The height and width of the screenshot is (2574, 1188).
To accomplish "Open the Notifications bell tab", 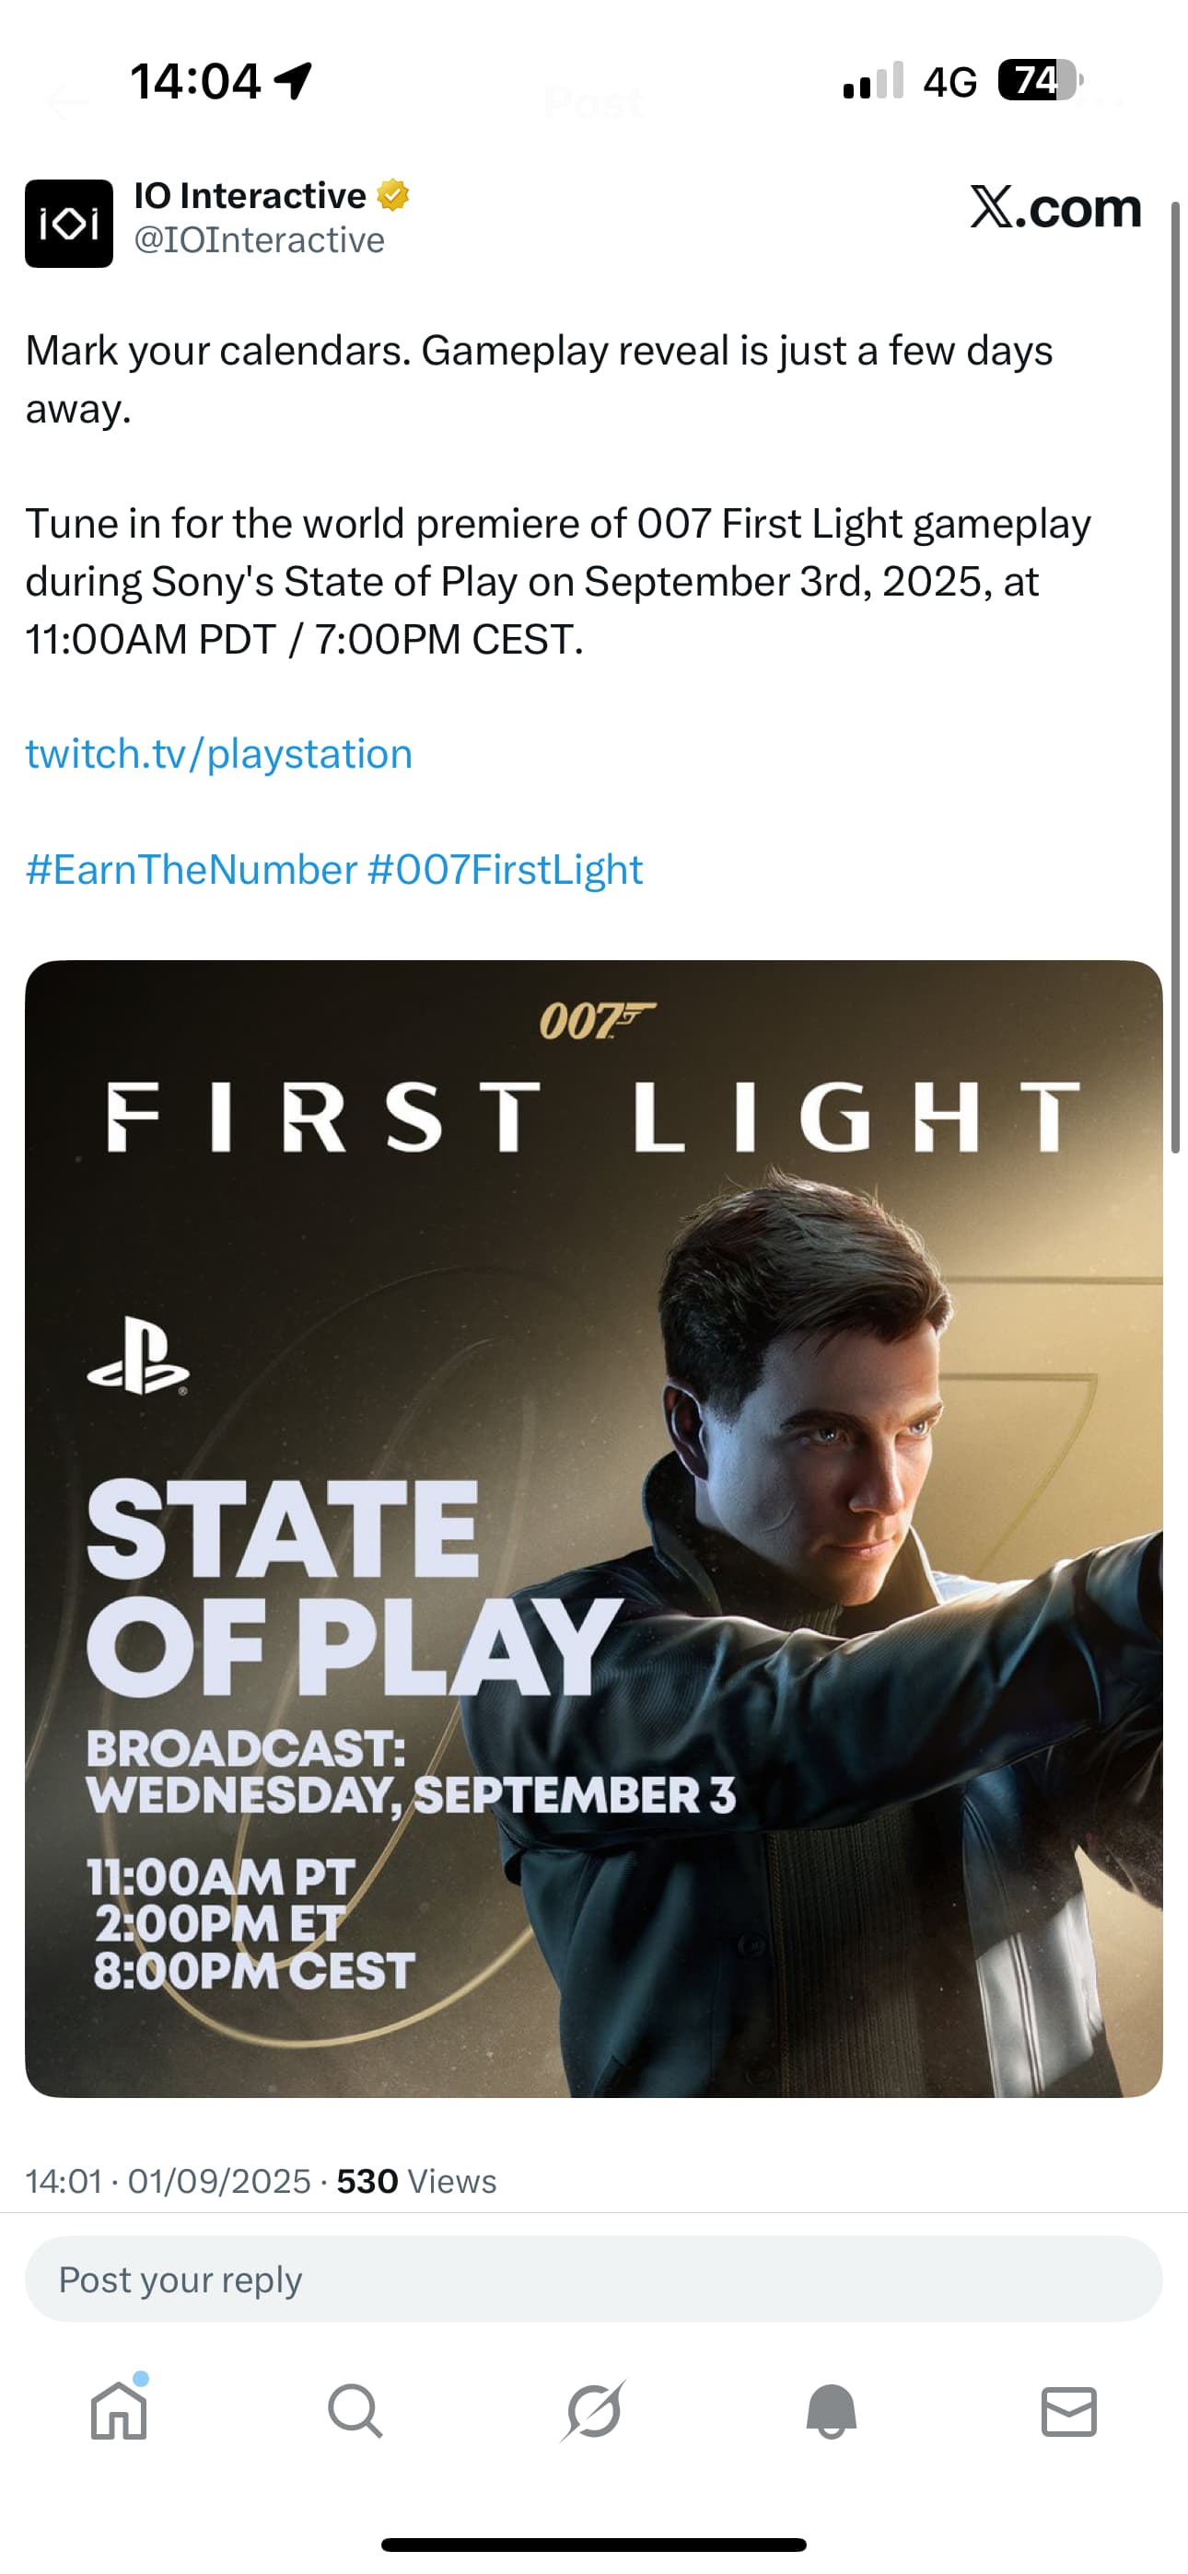I will point(831,2411).
